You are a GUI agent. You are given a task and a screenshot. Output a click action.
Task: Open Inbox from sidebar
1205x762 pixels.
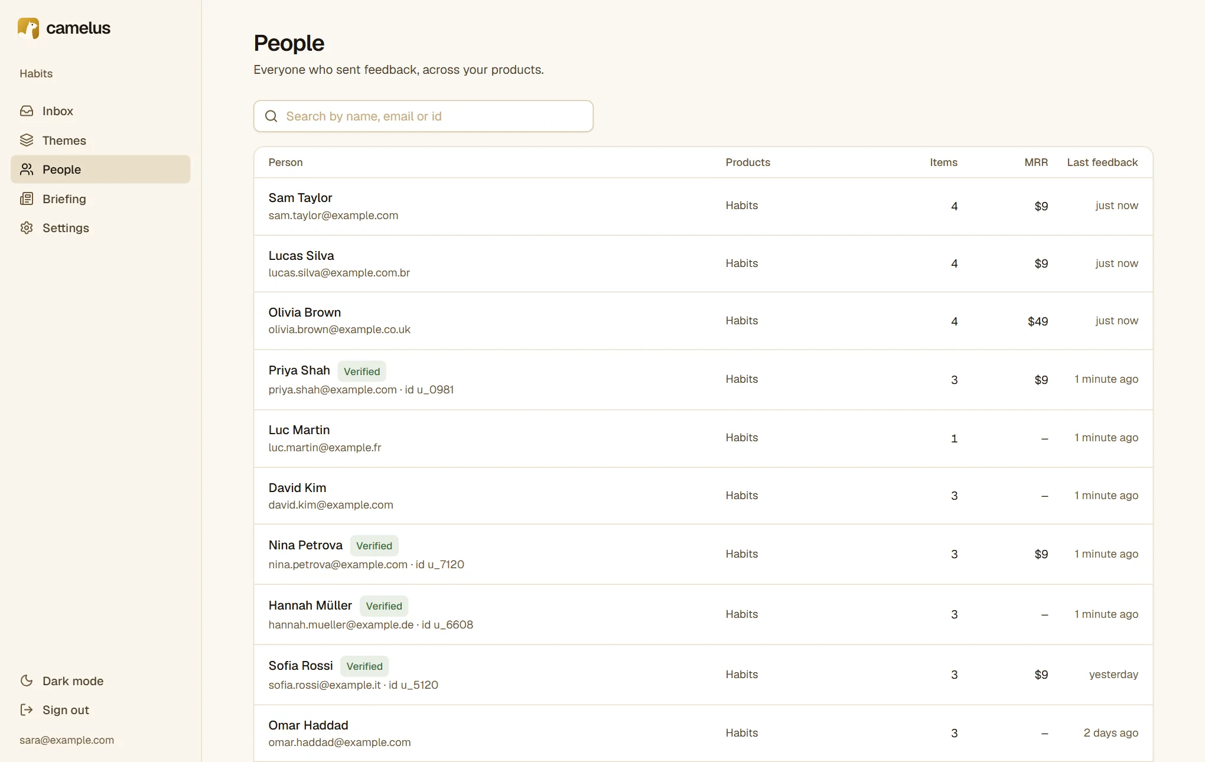click(x=100, y=111)
